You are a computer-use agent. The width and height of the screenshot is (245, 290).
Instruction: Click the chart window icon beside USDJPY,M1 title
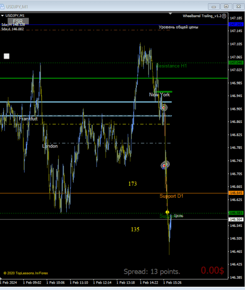coord(2,7)
